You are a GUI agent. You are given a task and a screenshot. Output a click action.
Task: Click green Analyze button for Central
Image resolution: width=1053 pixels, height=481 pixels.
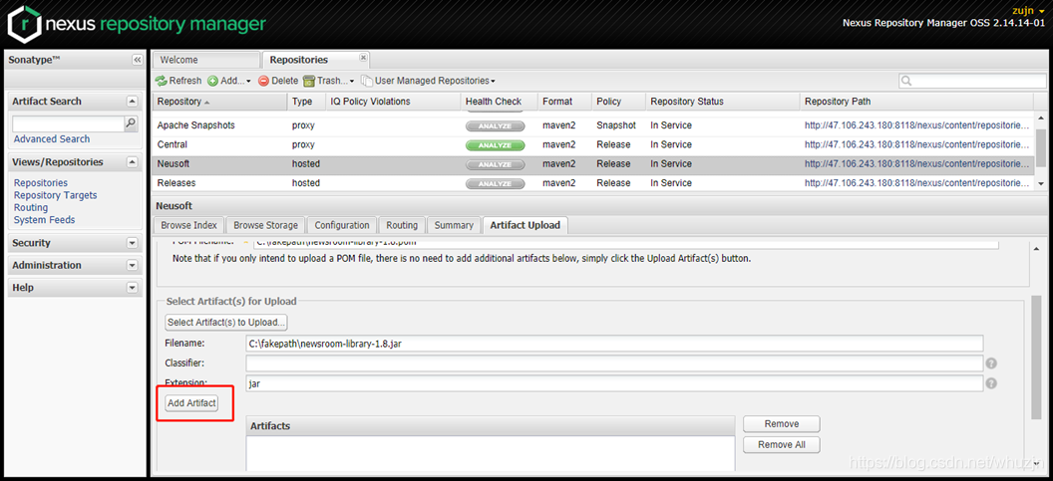click(x=495, y=145)
